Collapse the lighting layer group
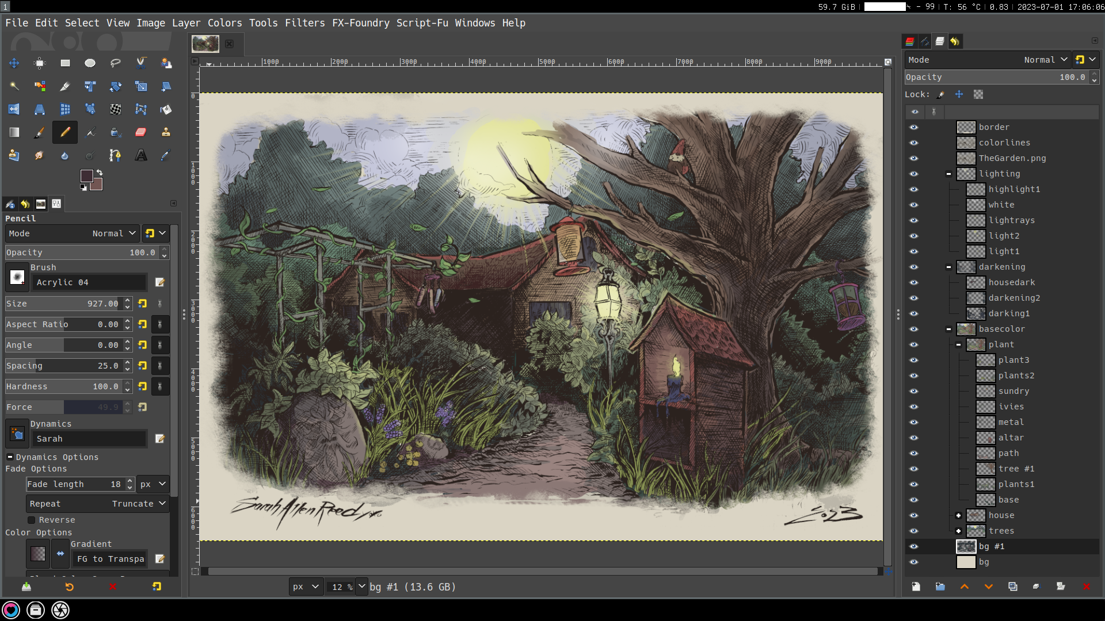Viewport: 1105px width, 621px height. [948, 174]
